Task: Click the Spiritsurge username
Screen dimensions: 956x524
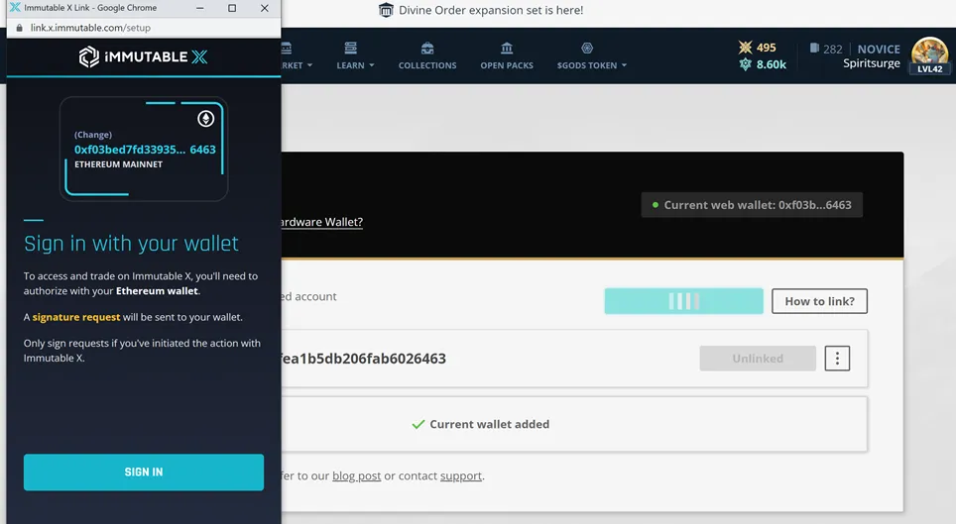Action: (872, 63)
